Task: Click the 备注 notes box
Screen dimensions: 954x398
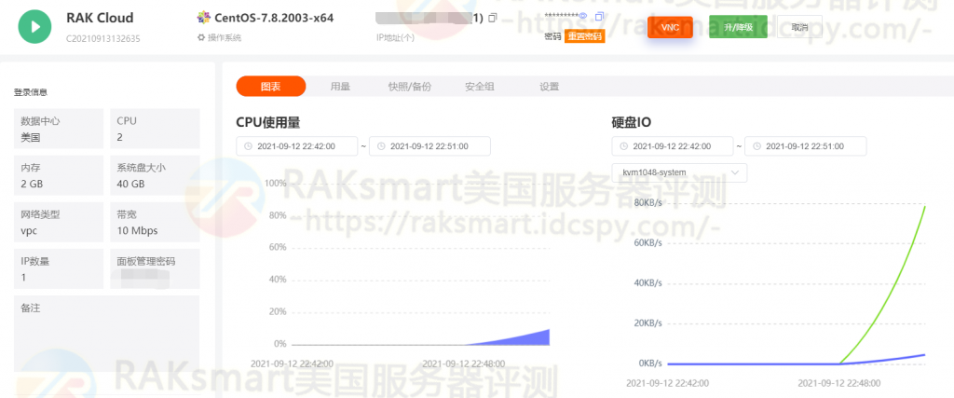Action: pos(106,334)
